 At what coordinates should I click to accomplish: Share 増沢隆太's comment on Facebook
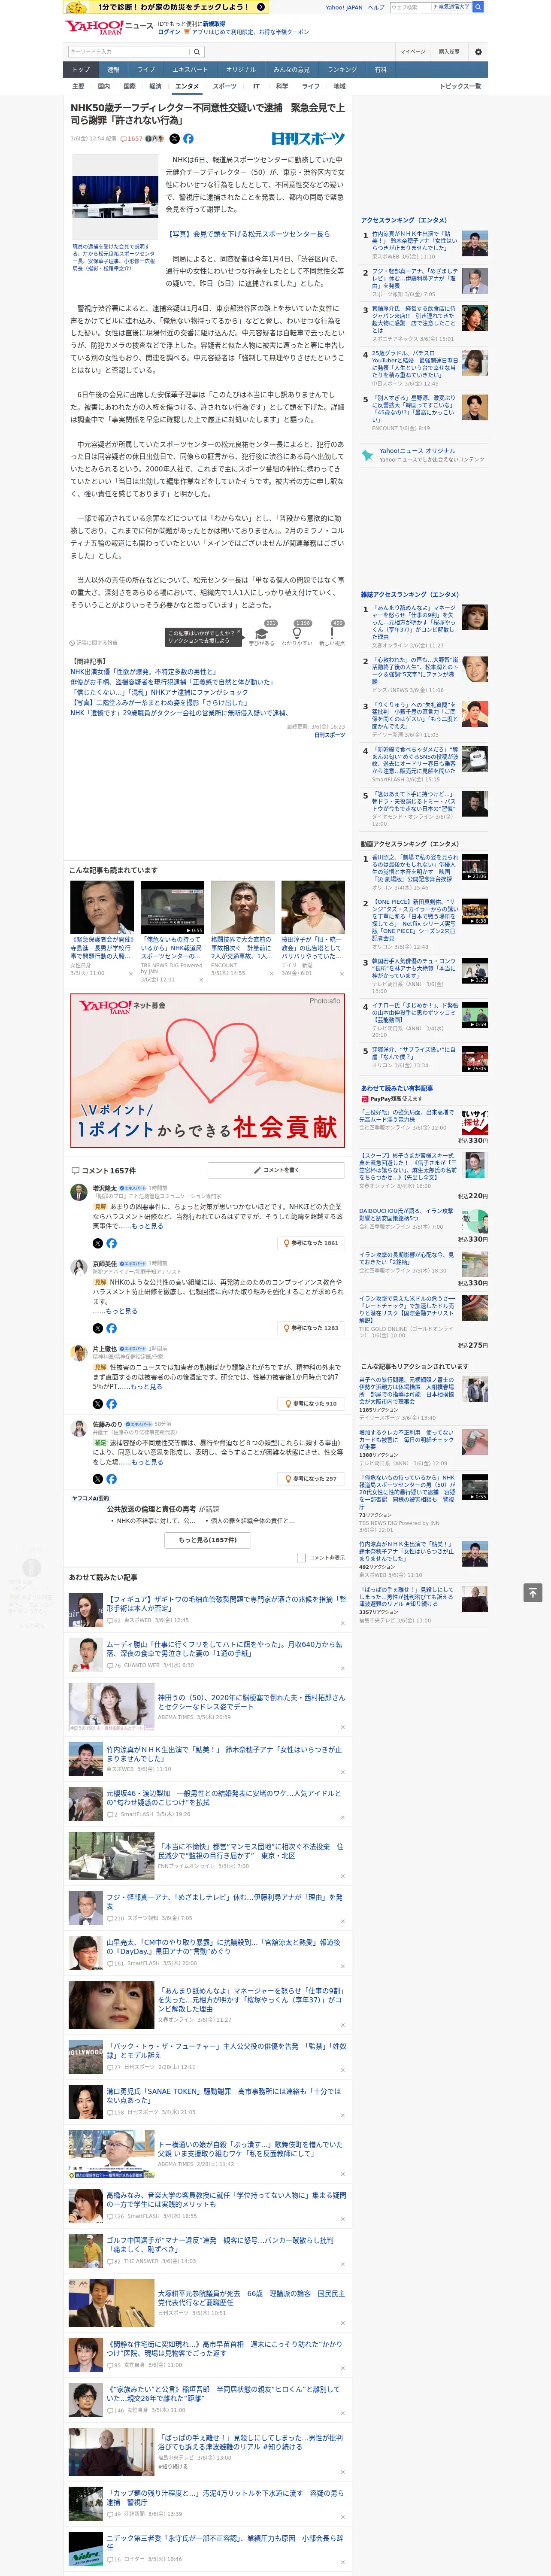(x=111, y=1243)
